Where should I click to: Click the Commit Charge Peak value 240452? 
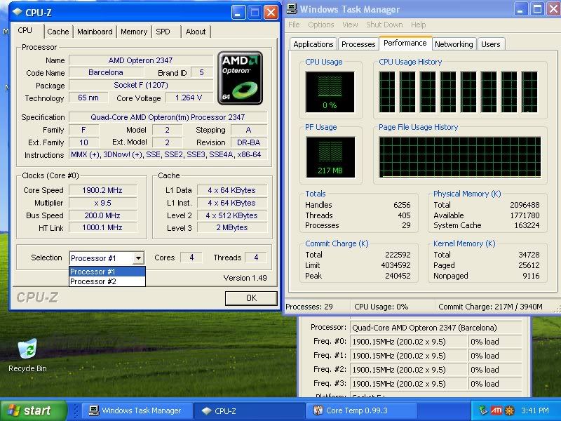point(398,276)
